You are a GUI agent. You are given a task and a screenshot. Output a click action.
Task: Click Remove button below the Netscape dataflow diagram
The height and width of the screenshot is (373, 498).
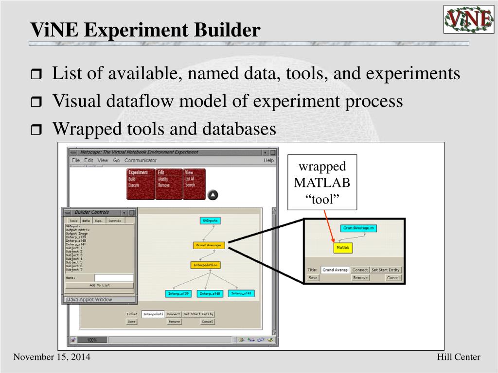point(174,322)
